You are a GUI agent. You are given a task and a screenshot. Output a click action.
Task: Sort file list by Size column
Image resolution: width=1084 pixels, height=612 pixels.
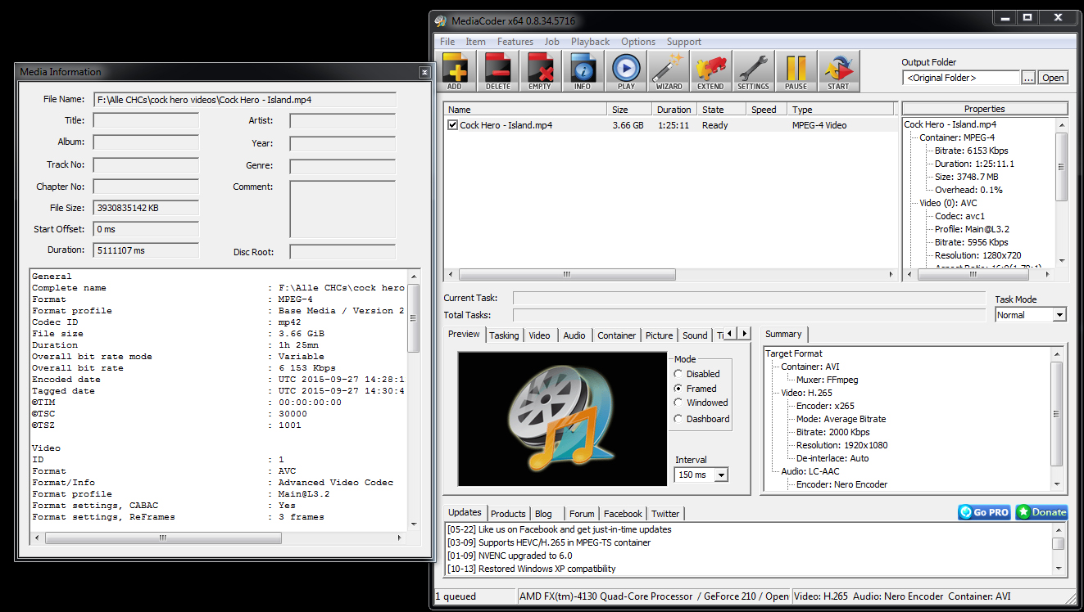point(629,109)
